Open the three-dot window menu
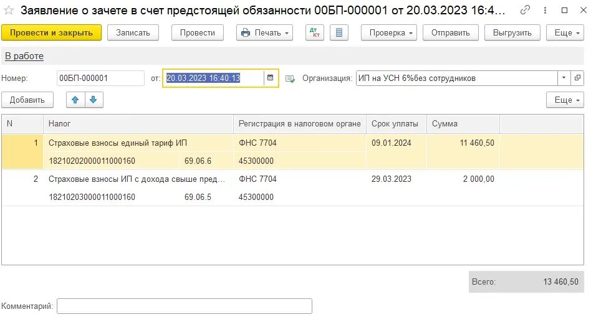The image size is (591, 317). tap(545, 10)
